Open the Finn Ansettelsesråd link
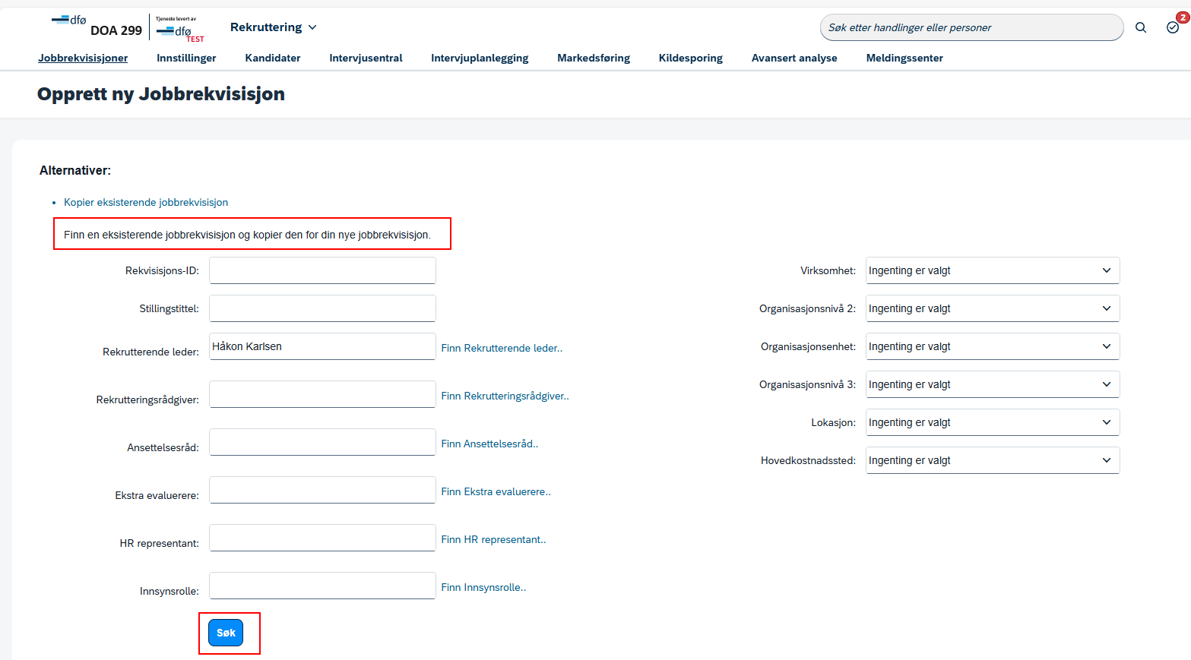The height and width of the screenshot is (660, 1191). (489, 444)
